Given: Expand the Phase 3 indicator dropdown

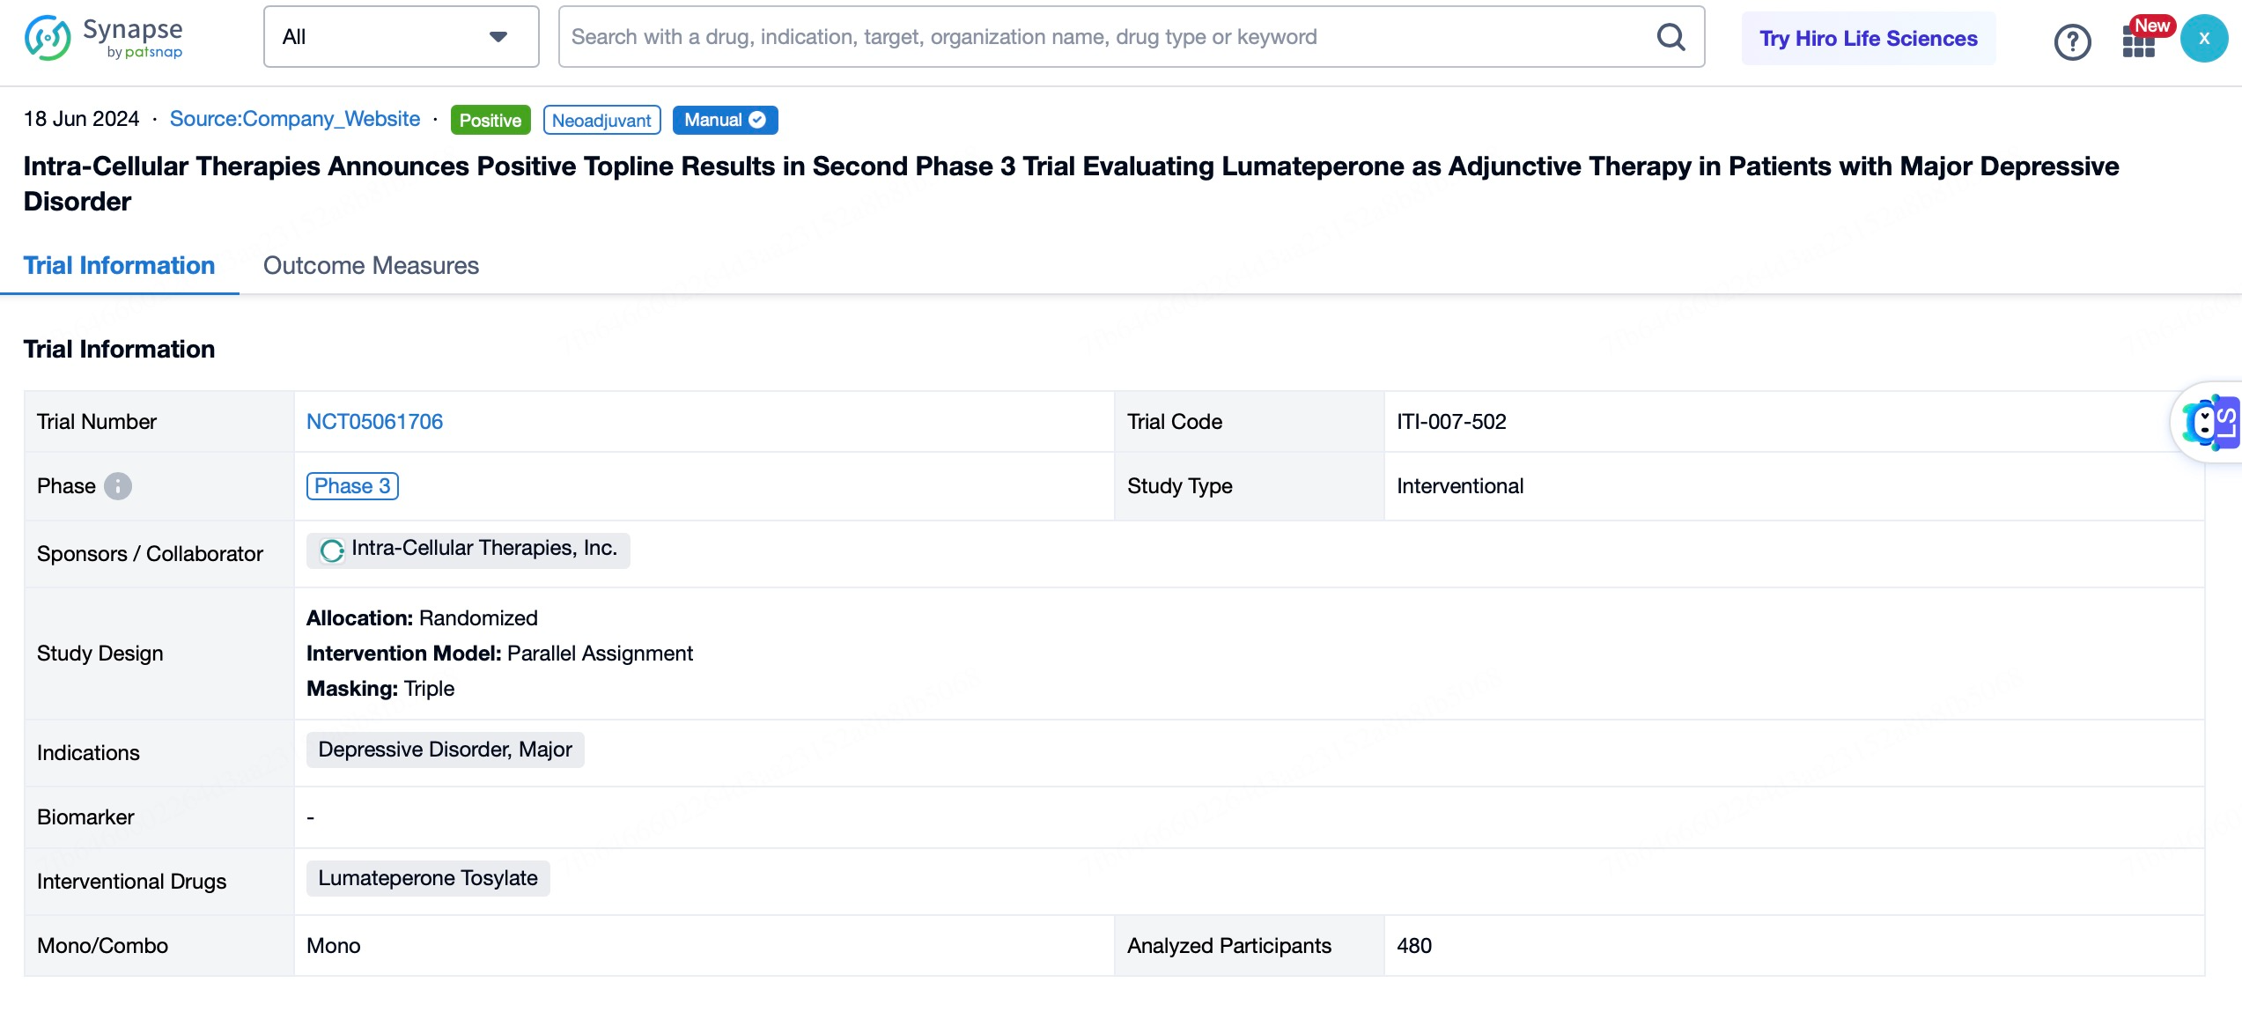Looking at the screenshot, I should pos(351,486).
